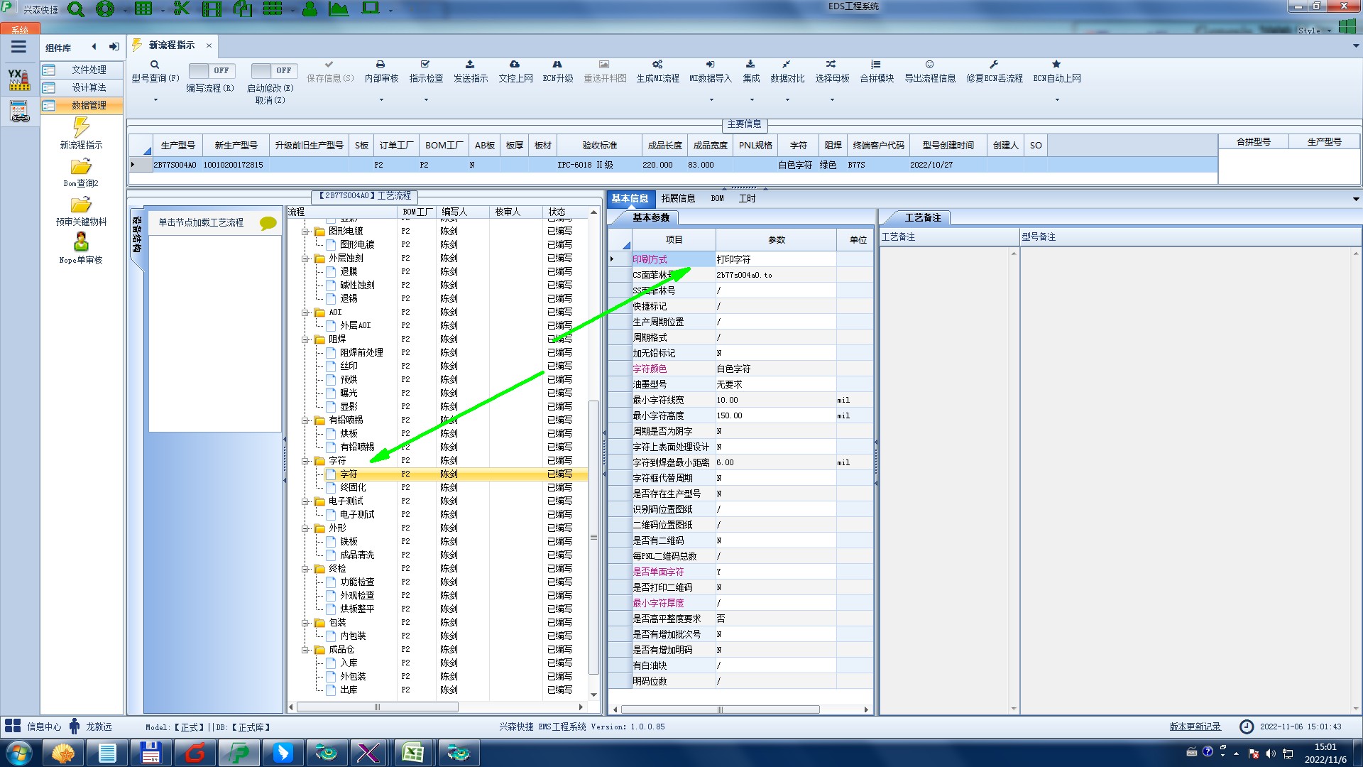
Task: Select the 丝印 tree node
Action: pyautogui.click(x=349, y=366)
